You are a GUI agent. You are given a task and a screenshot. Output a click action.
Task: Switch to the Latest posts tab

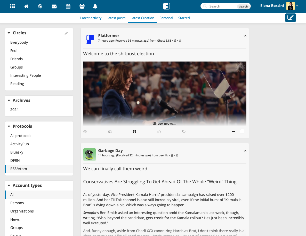point(116,18)
